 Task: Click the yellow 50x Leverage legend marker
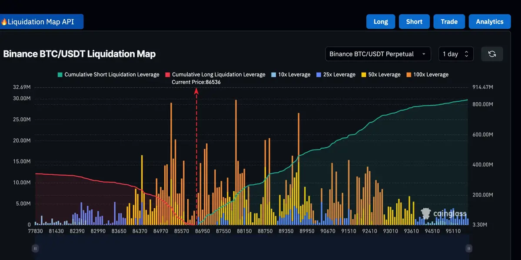364,74
